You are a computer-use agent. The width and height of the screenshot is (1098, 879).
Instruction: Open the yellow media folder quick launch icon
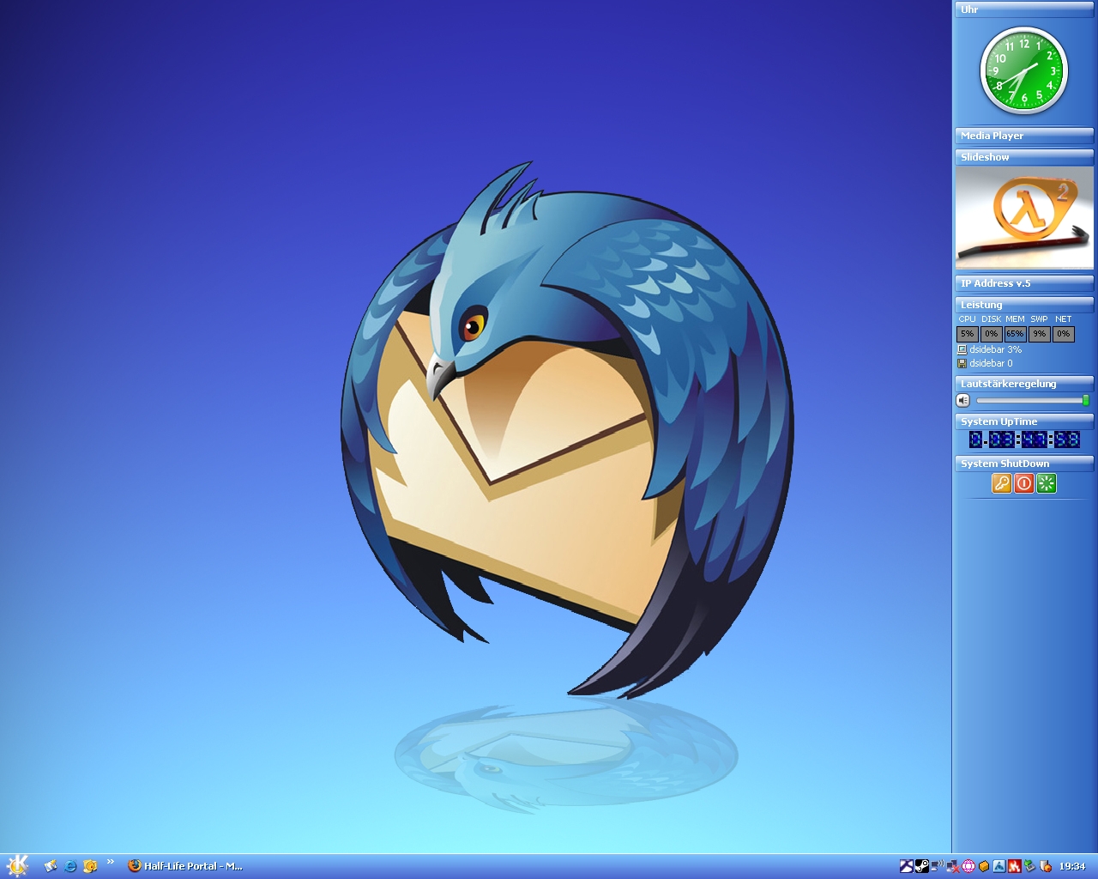tap(90, 866)
